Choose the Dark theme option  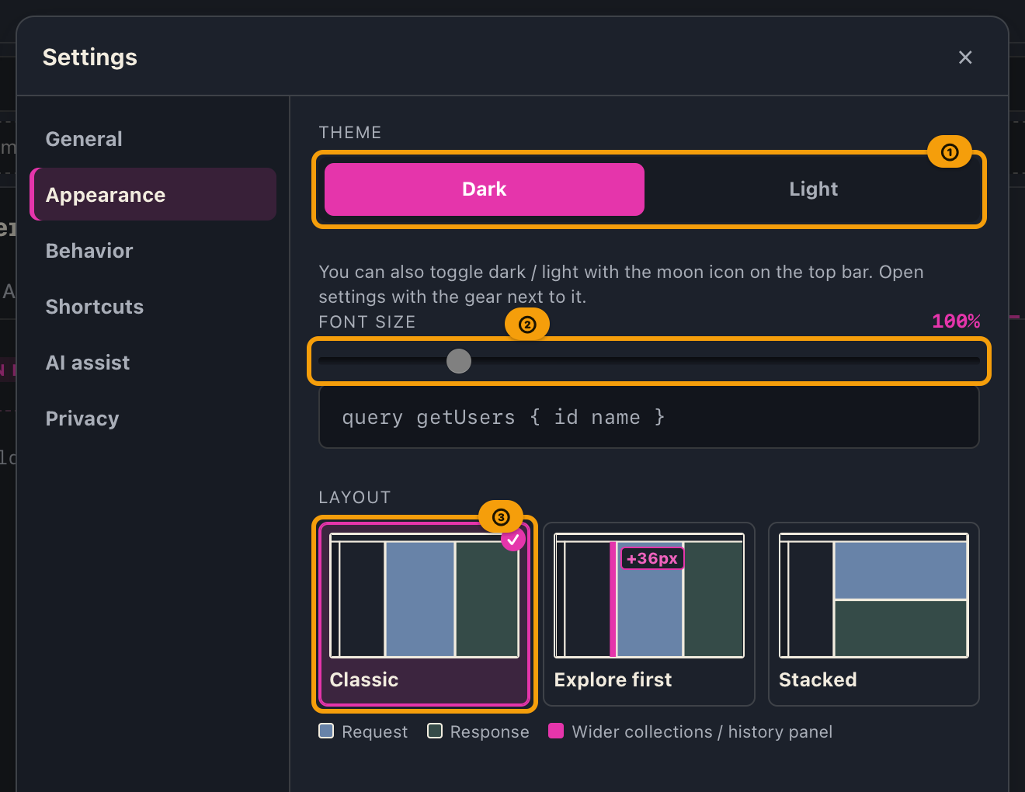[x=485, y=189]
